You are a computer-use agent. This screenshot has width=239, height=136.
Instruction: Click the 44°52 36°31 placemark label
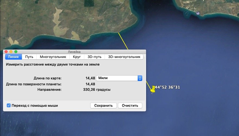167,87
